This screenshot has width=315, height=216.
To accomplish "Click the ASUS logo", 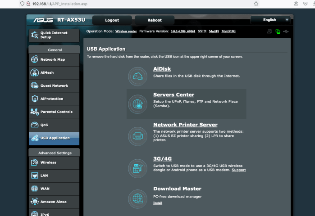I will pos(43,20).
